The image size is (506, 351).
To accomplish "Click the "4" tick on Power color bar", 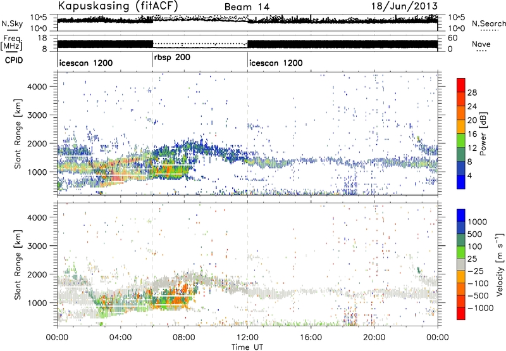I will tap(470, 176).
